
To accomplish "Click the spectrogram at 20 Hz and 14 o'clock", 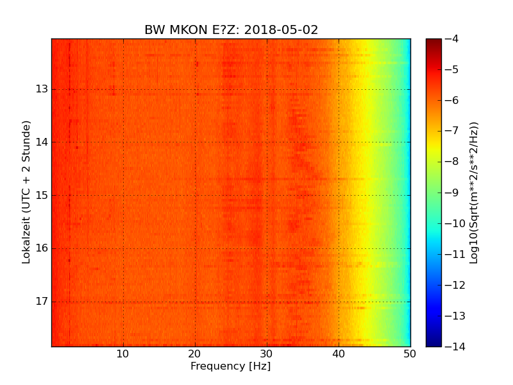I will point(196,142).
